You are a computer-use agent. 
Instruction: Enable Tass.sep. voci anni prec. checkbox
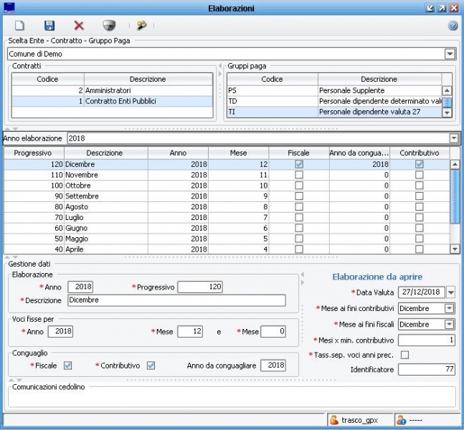404,355
